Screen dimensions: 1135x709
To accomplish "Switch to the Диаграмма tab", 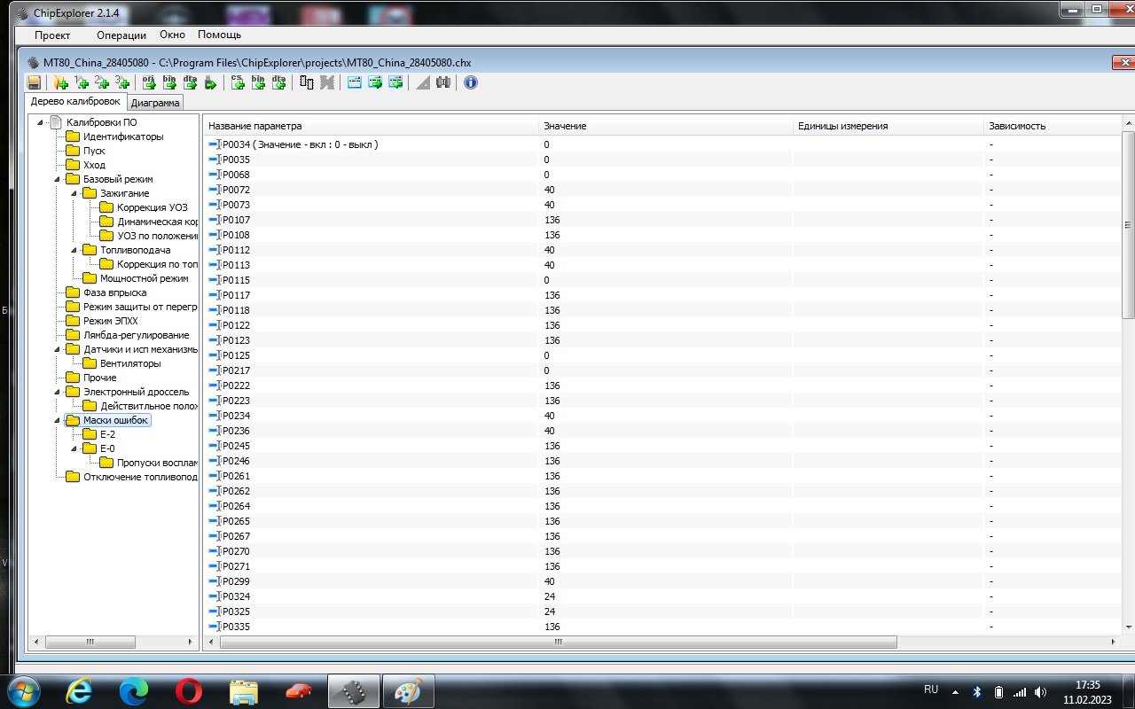I will [x=155, y=103].
